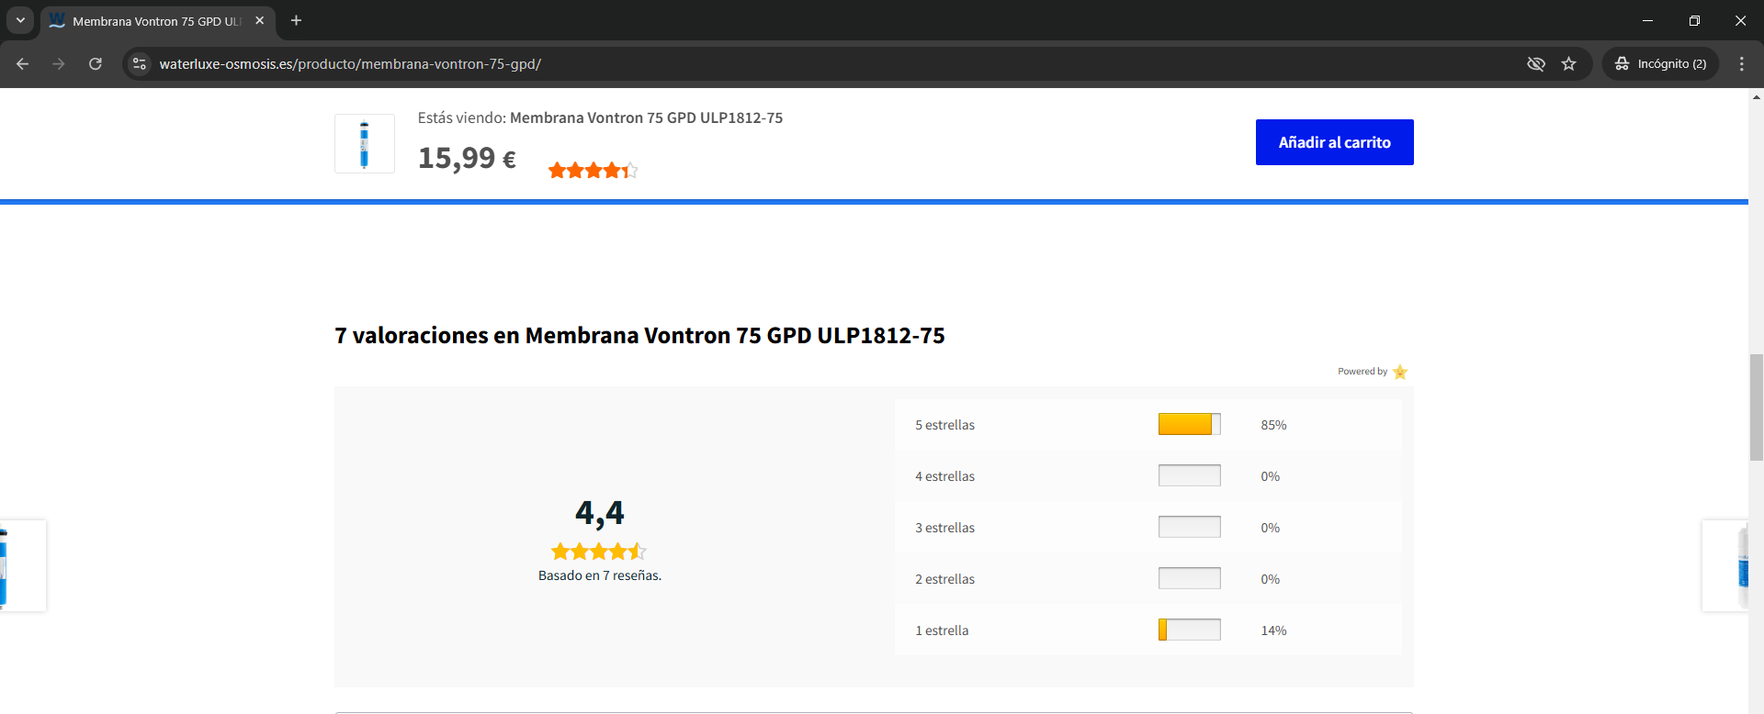Viewport: 1764px width, 714px height.
Task: Click the Powered by star logo
Action: (x=1400, y=372)
